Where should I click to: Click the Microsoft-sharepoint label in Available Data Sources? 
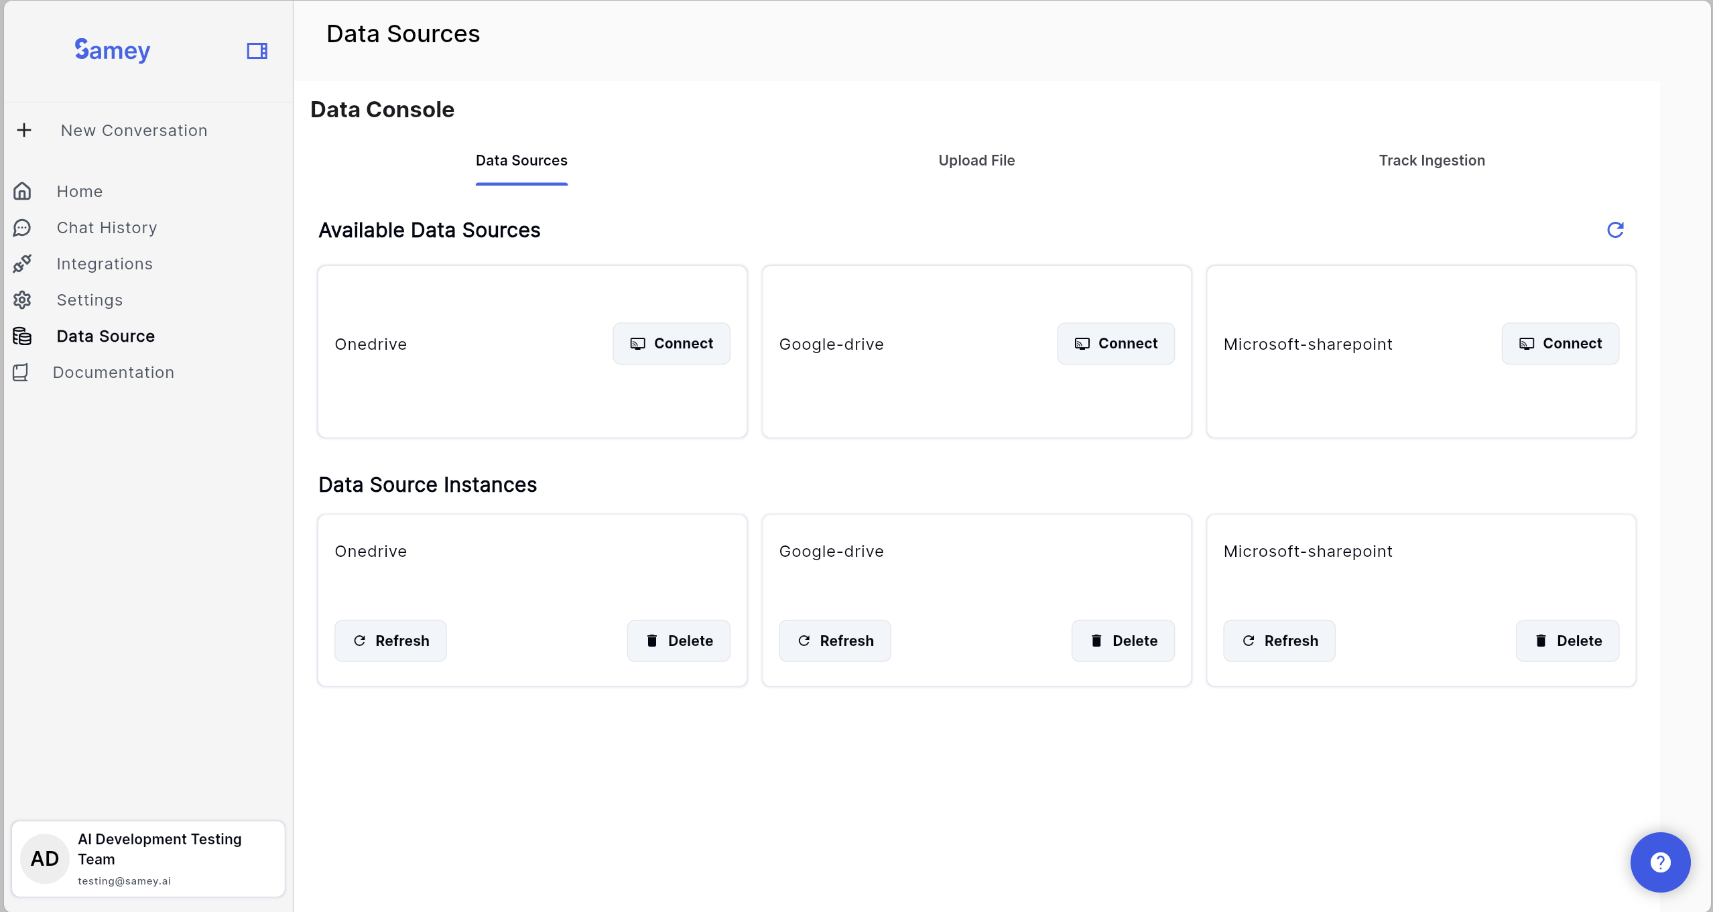(x=1308, y=344)
